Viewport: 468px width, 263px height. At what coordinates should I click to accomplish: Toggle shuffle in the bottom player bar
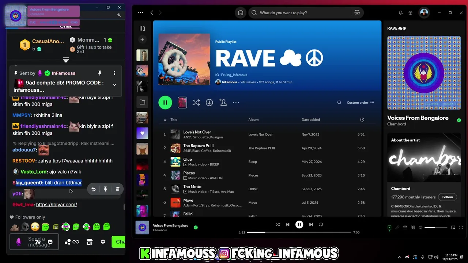[278, 225]
